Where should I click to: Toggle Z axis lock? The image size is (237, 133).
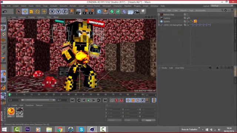click(x=65, y=11)
